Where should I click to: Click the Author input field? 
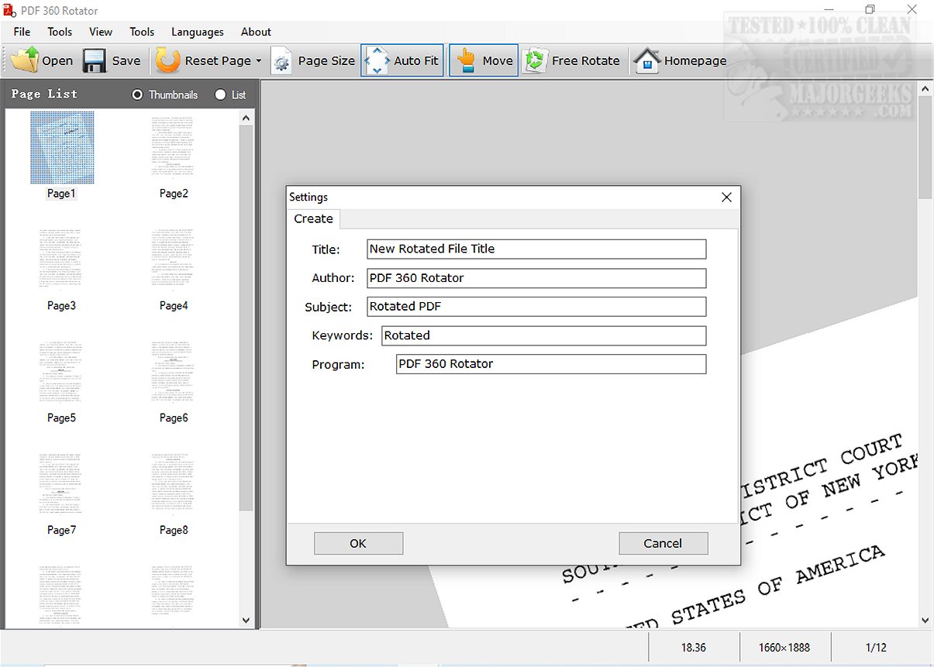pyautogui.click(x=536, y=277)
